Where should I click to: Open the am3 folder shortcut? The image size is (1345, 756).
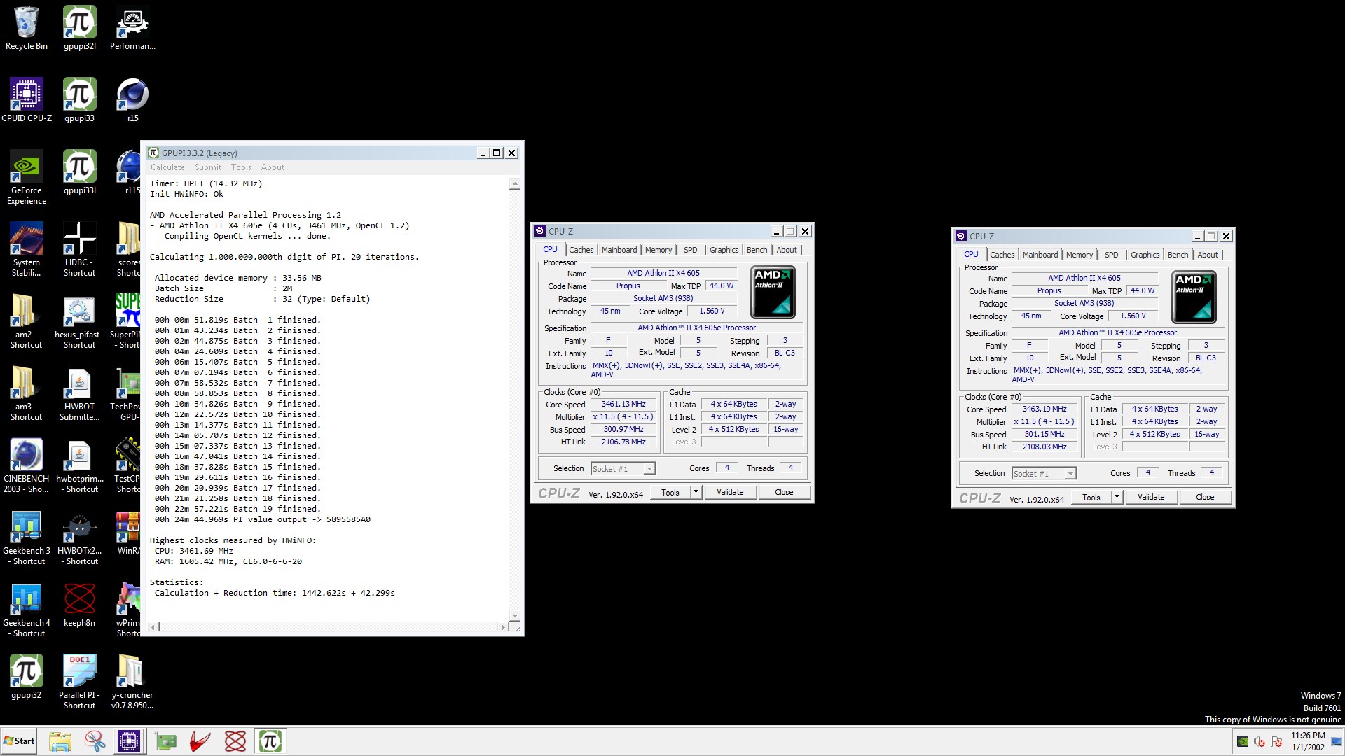coord(27,393)
